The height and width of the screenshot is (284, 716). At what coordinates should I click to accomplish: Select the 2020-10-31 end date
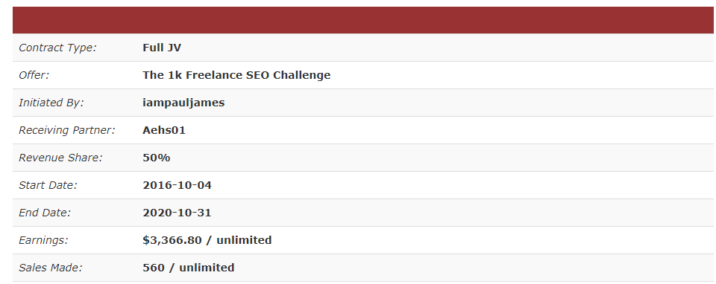[x=178, y=213]
